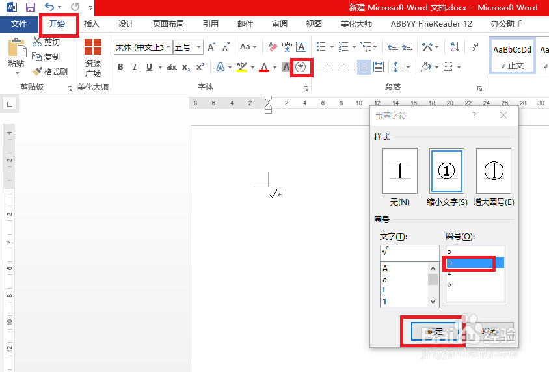
Task: Choose 缩小文字(S) style thumbnail
Action: (x=447, y=171)
